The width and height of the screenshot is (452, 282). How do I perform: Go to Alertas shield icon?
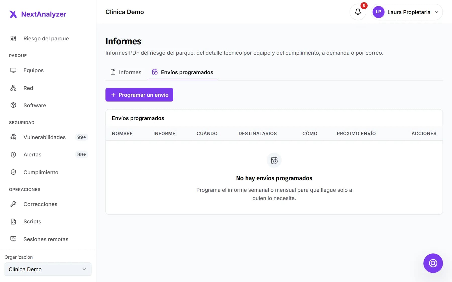(13, 155)
